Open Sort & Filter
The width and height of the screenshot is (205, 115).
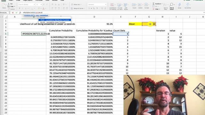point(166,6)
